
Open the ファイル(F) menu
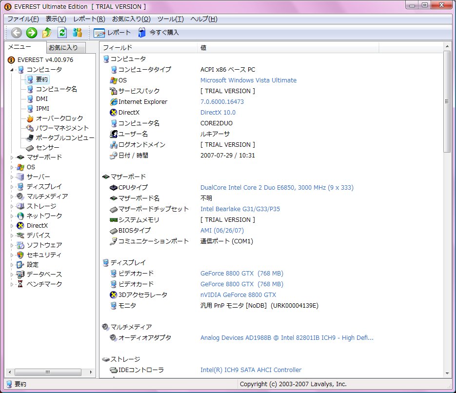23,19
